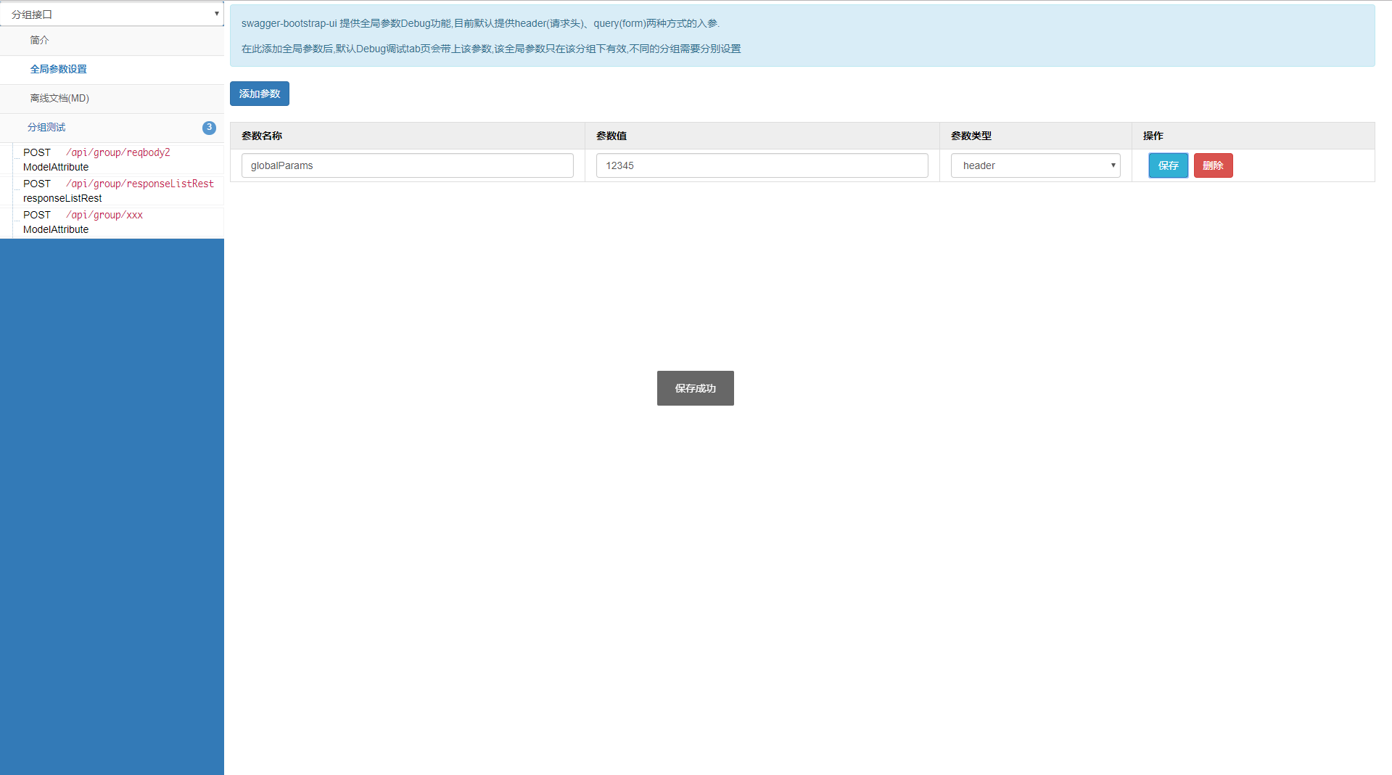The image size is (1392, 775).
Task: Click the info line starting 在此添加全局参数后
Action: click(491, 49)
